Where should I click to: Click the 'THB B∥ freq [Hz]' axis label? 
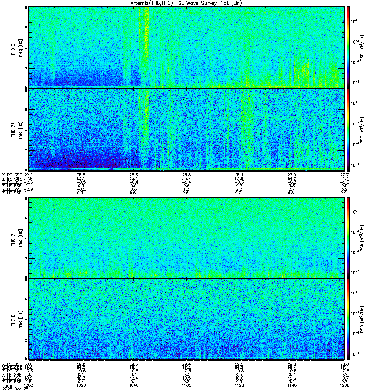point(17,130)
